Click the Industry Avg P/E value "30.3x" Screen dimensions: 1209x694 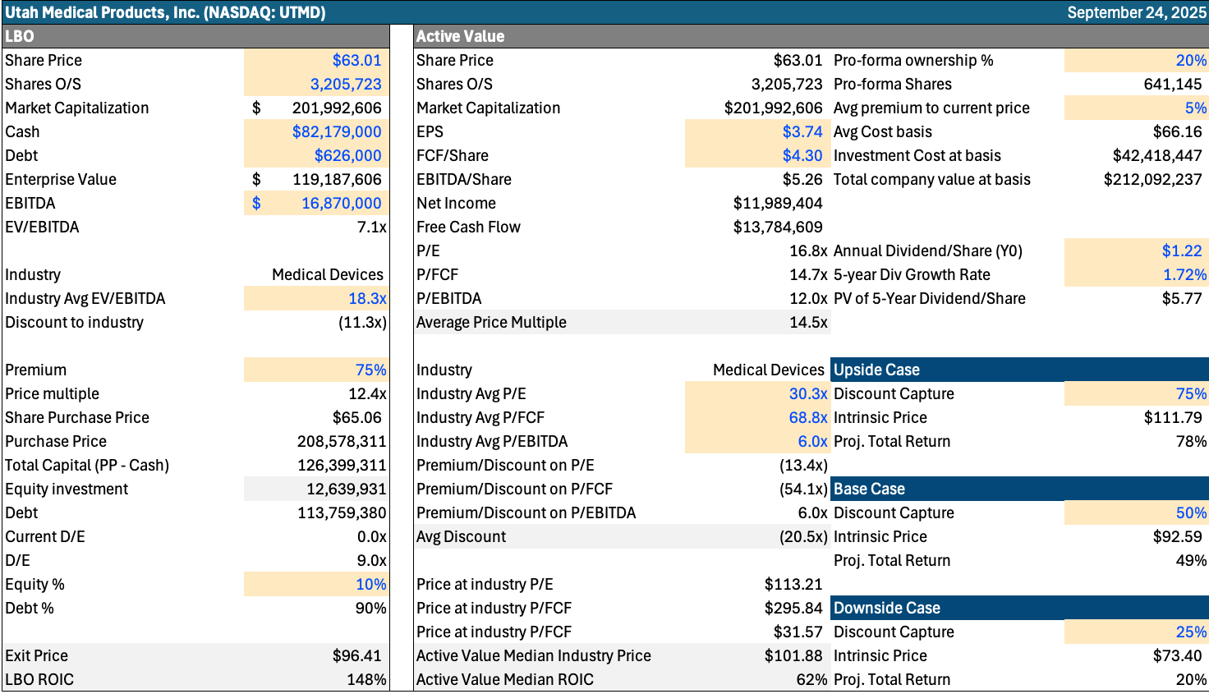808,393
